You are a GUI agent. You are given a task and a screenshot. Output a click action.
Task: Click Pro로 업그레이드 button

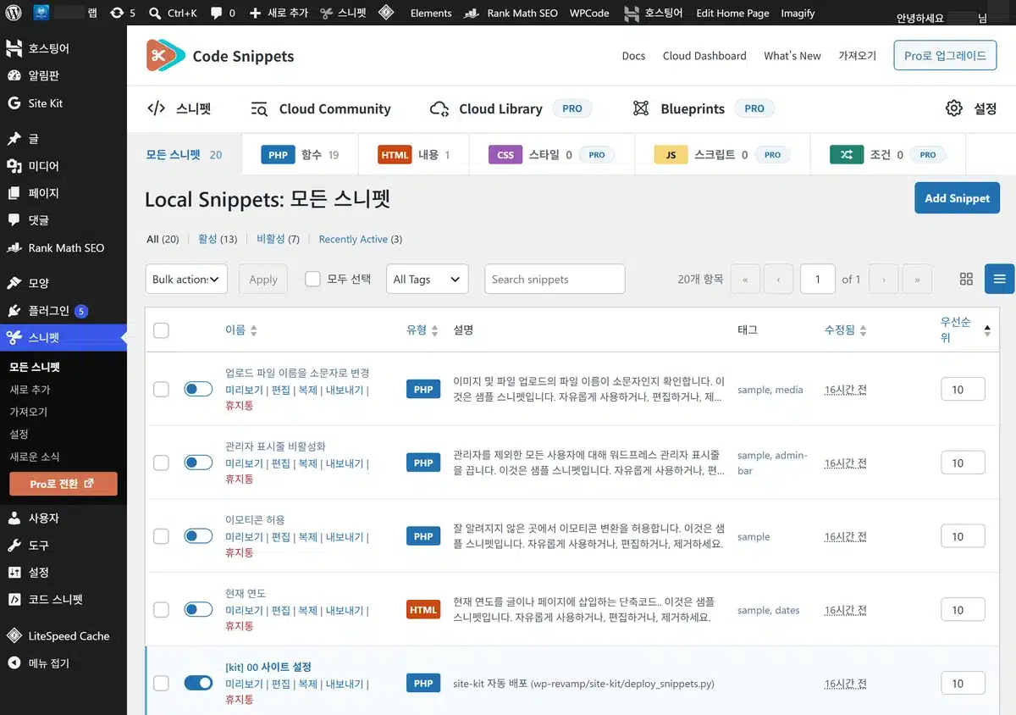click(x=945, y=56)
